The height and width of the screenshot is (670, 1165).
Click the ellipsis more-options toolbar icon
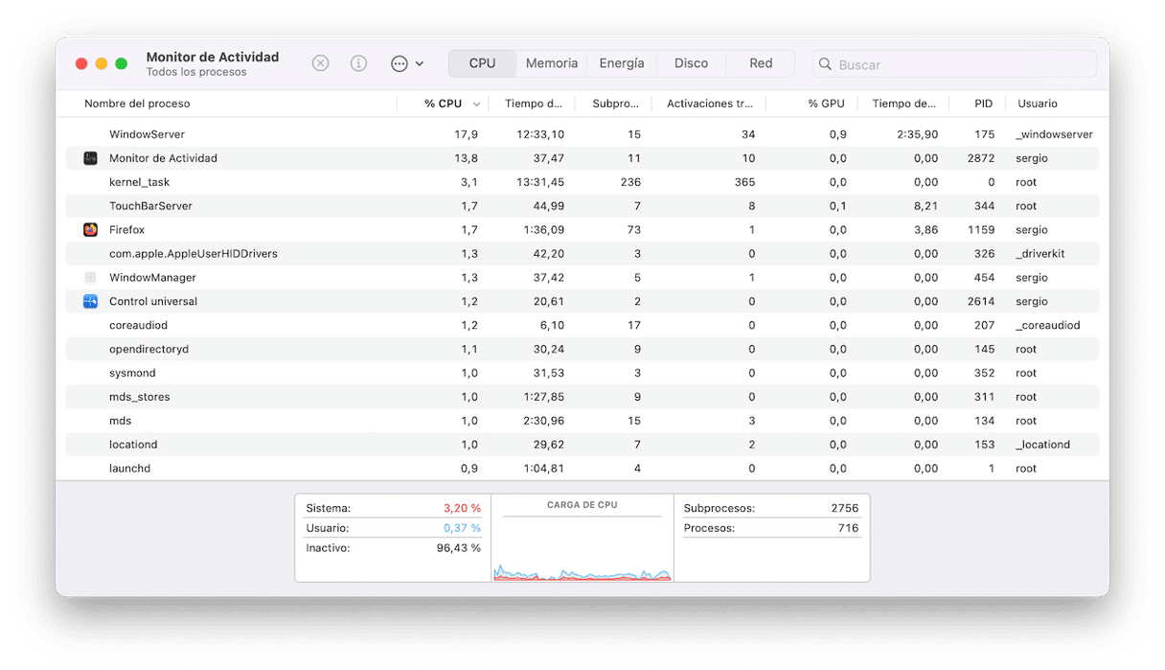pos(400,63)
